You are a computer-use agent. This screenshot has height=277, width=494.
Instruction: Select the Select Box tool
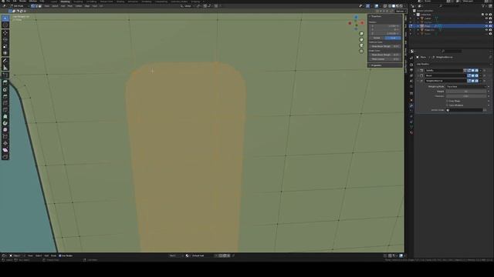tap(5, 18)
